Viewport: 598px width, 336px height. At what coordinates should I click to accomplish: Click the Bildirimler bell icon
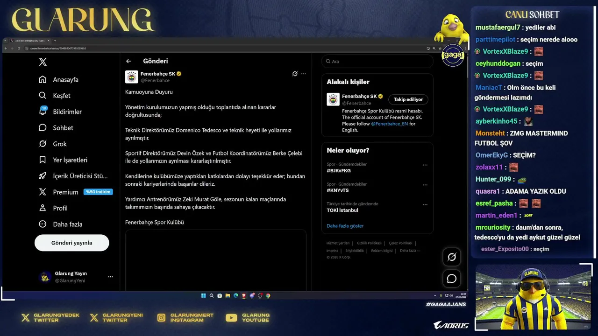[43, 112]
